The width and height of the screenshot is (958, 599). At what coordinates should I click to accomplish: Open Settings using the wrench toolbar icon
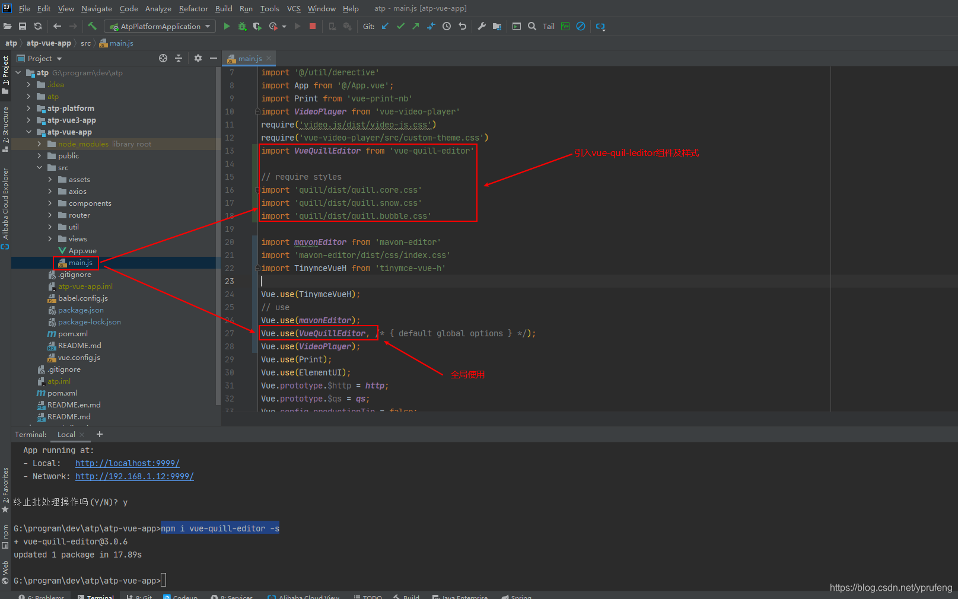tap(481, 26)
